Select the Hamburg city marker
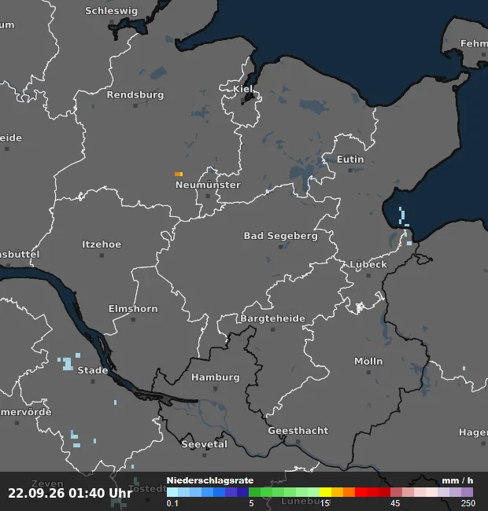This screenshot has width=488, height=511. click(x=216, y=389)
